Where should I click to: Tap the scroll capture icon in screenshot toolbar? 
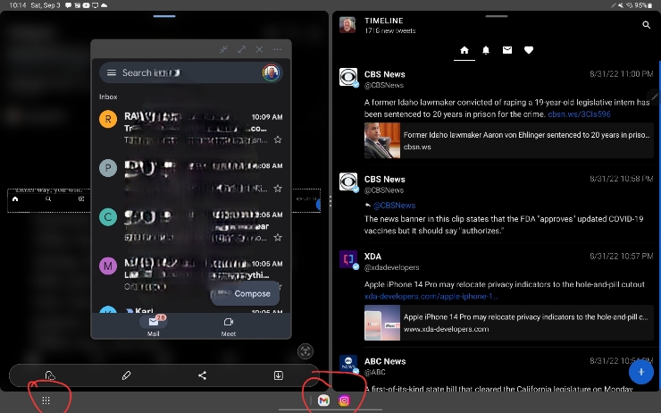(50, 375)
